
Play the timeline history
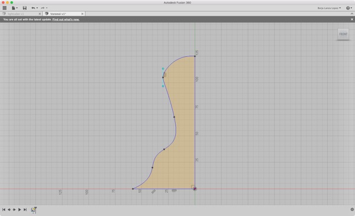(x=20, y=209)
